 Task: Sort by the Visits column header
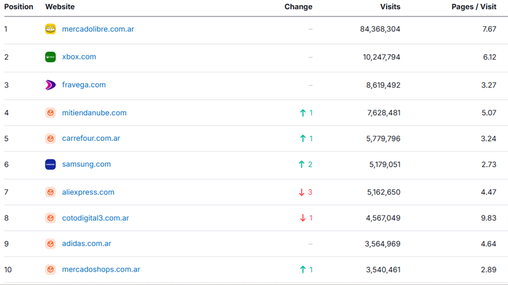click(x=390, y=7)
